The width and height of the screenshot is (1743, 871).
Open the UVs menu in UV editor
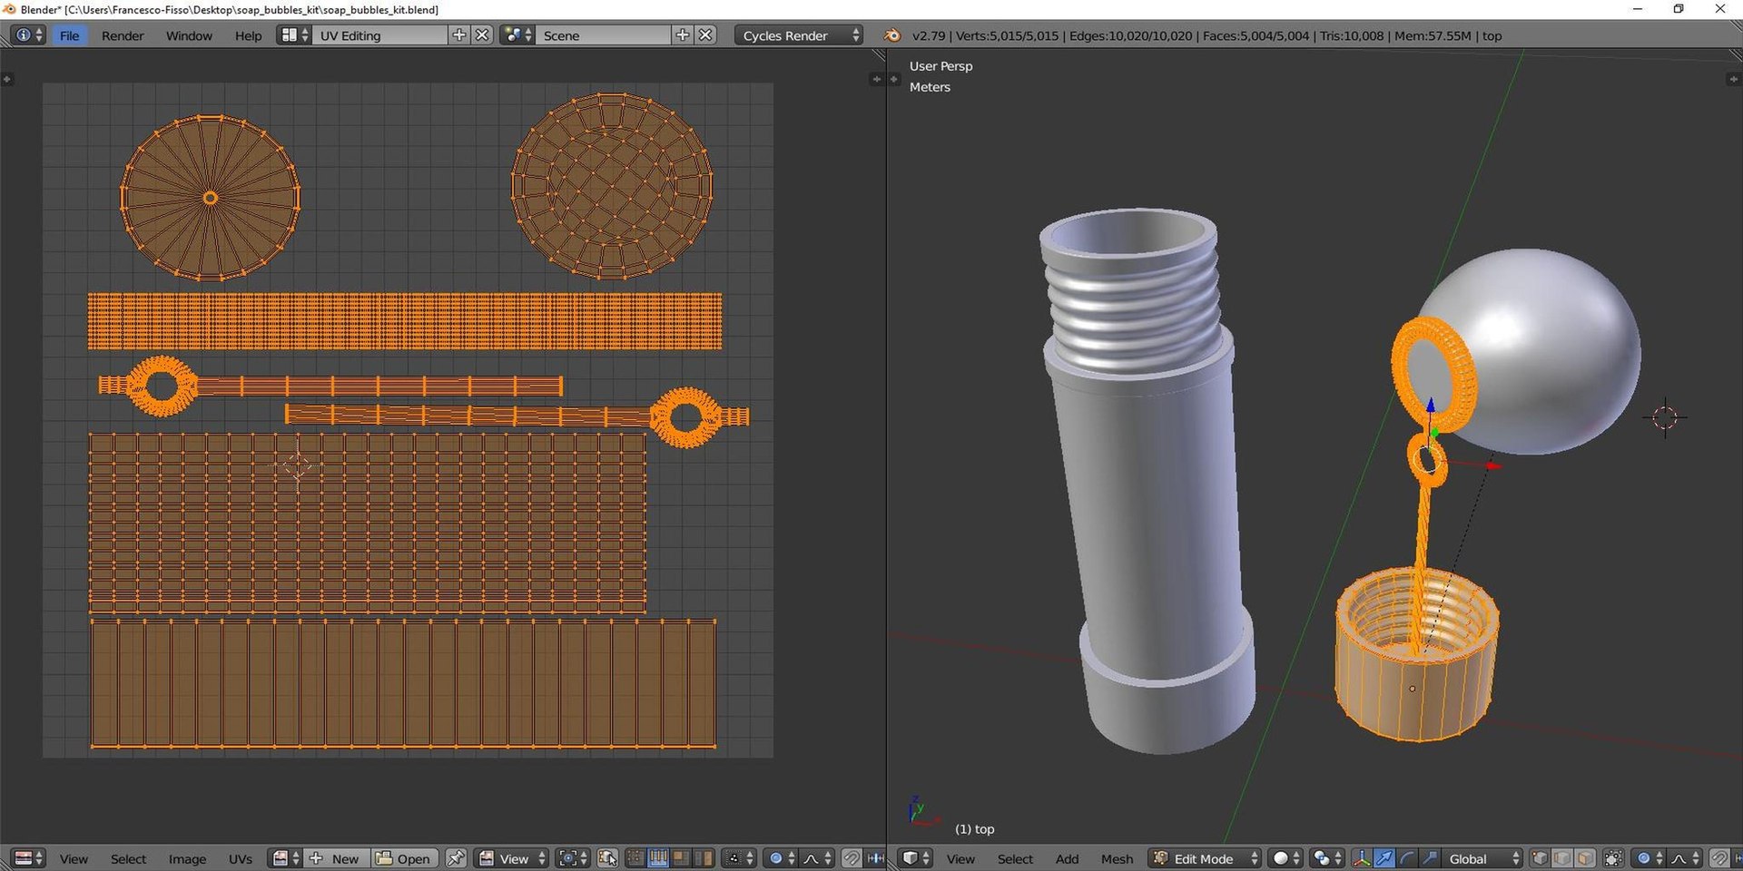[x=241, y=858]
